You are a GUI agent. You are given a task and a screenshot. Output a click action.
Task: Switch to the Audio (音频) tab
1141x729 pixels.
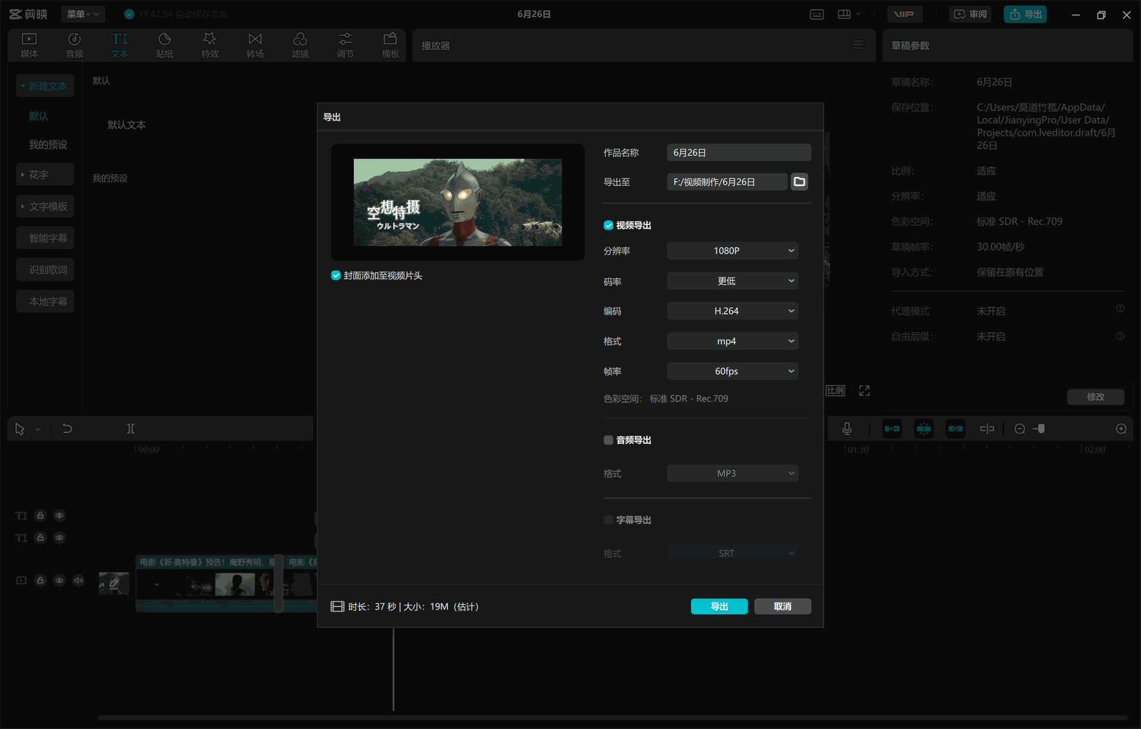pyautogui.click(x=74, y=45)
